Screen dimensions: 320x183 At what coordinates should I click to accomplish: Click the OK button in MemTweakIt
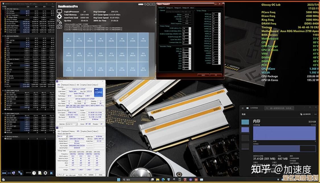click(x=216, y=75)
